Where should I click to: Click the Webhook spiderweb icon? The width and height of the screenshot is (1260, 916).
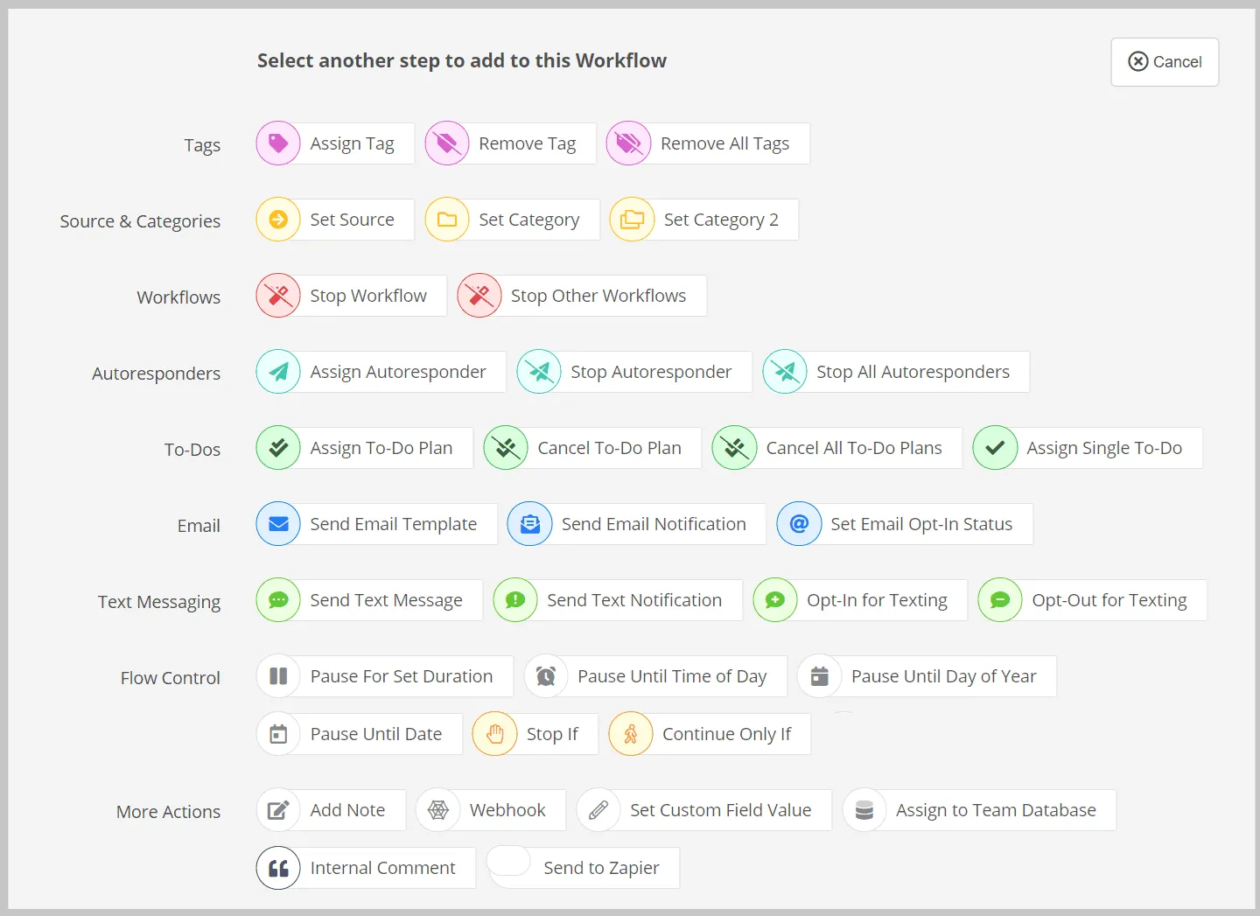[438, 810]
